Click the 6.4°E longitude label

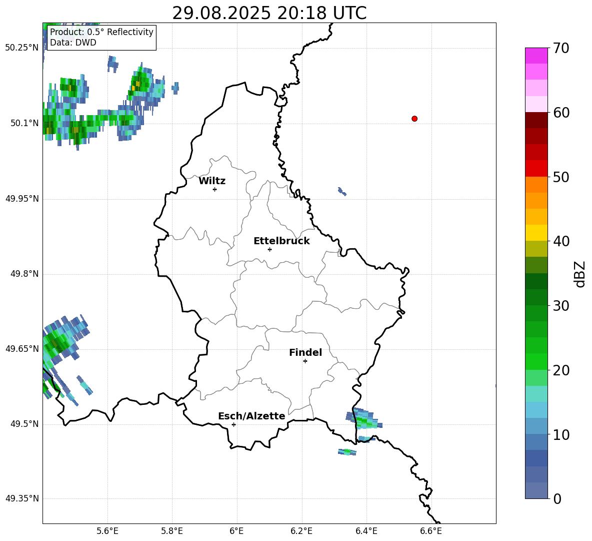pyautogui.click(x=366, y=531)
